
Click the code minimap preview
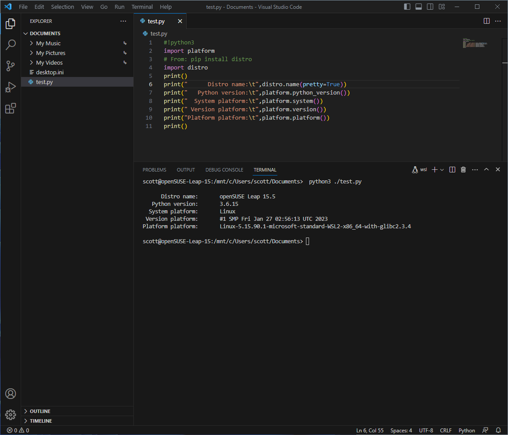pyautogui.click(x=475, y=44)
